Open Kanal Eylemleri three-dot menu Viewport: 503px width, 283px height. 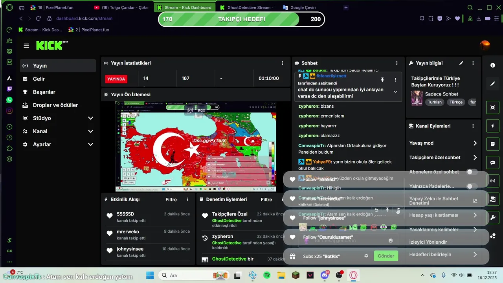(473, 126)
